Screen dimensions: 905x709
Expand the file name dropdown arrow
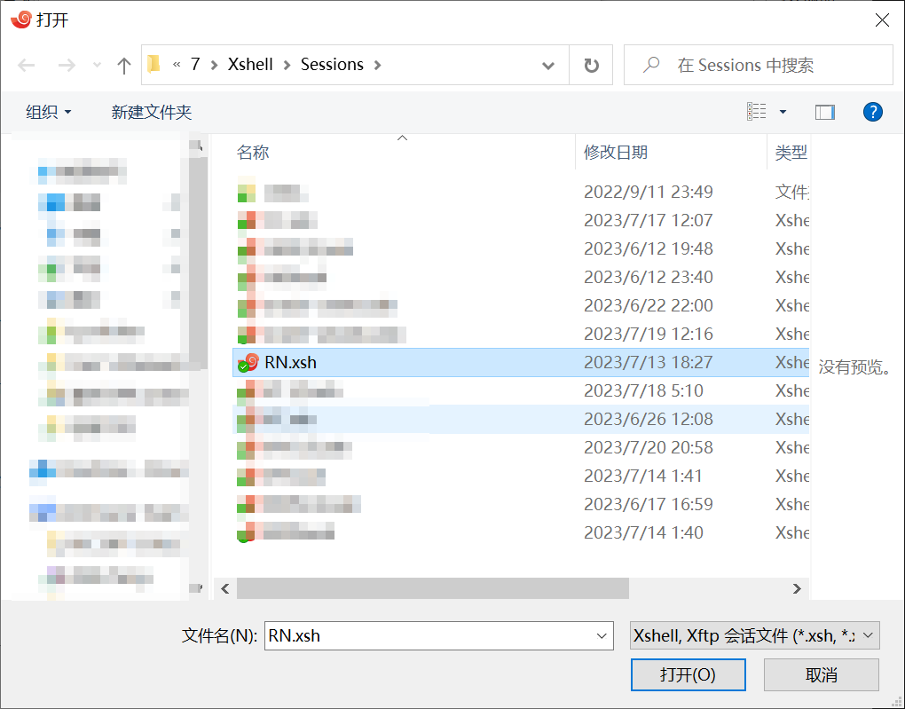point(602,635)
